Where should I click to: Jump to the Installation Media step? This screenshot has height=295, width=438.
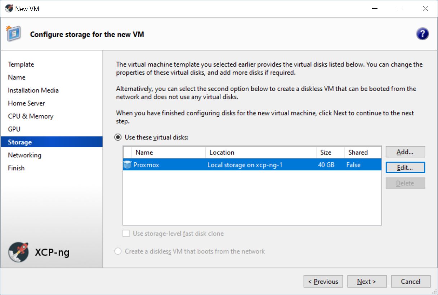coord(33,90)
